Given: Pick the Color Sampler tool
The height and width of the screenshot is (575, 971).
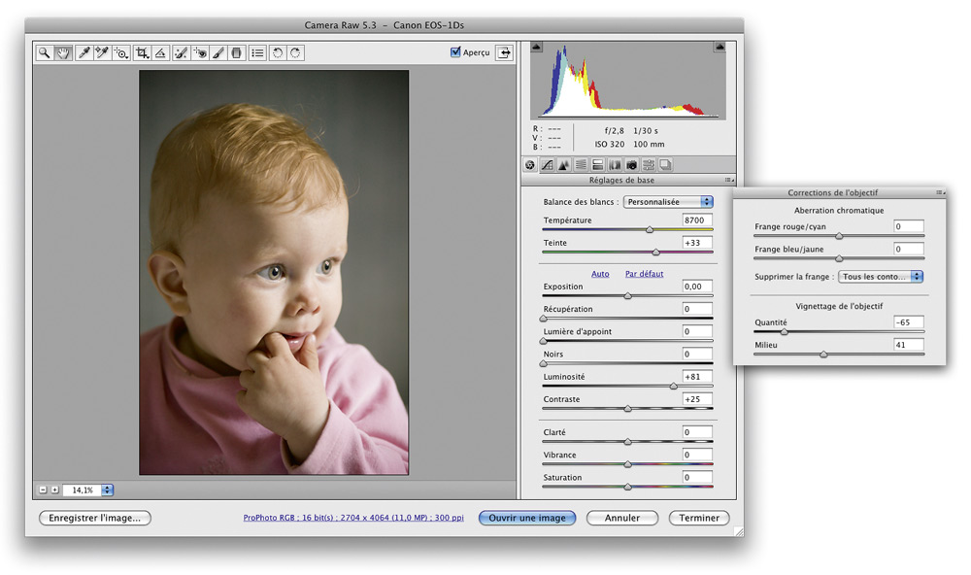Looking at the screenshot, I should (x=102, y=53).
